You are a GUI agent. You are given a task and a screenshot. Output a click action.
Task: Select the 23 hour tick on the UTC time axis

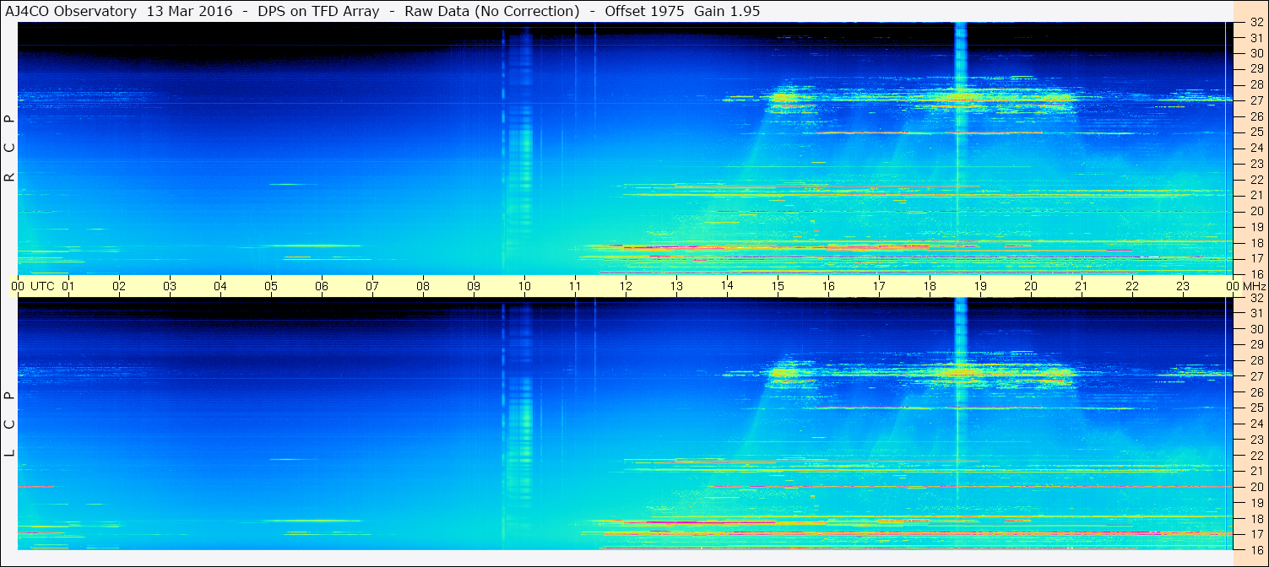click(x=1183, y=286)
